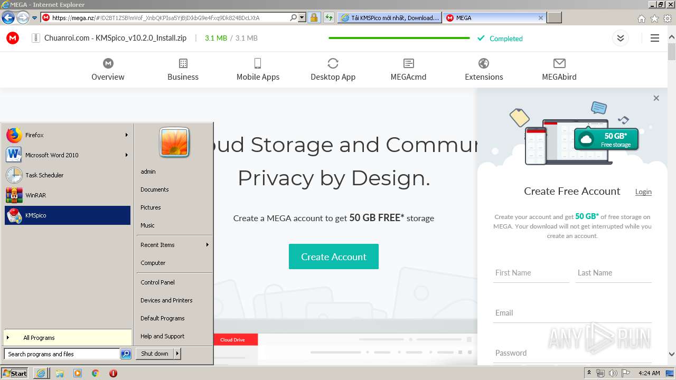The height and width of the screenshot is (380, 676).
Task: Launch Firefox from Start menu
Action: (x=68, y=135)
